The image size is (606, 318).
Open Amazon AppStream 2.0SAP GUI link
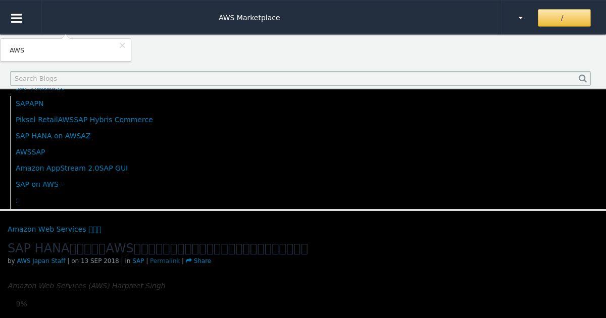72,168
